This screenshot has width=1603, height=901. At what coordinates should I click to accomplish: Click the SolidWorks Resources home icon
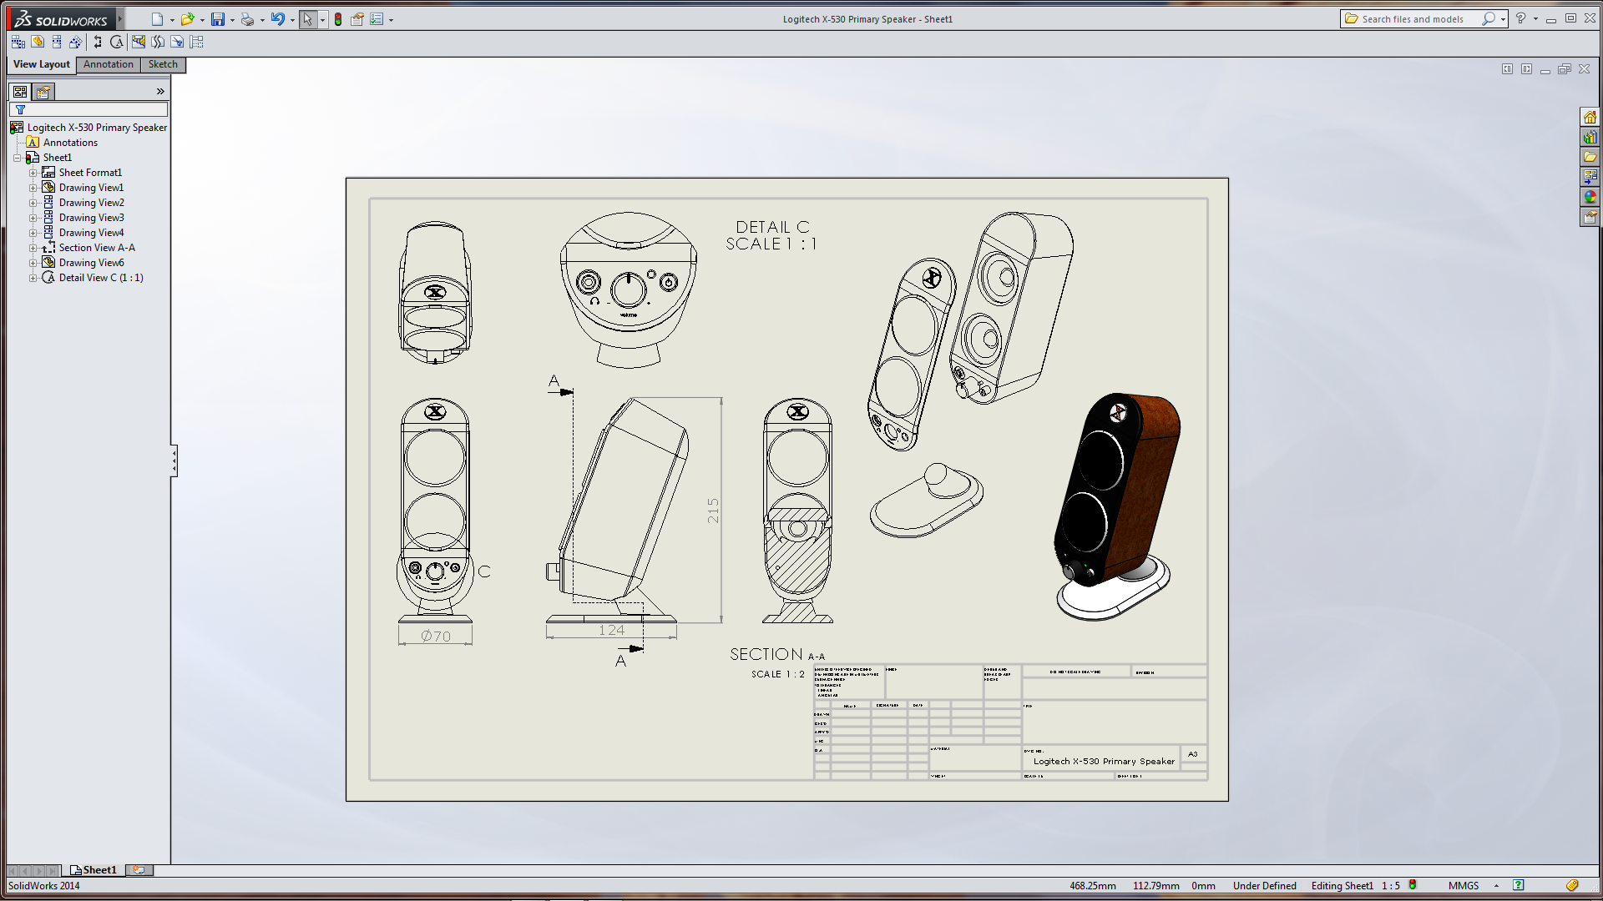pyautogui.click(x=1590, y=118)
